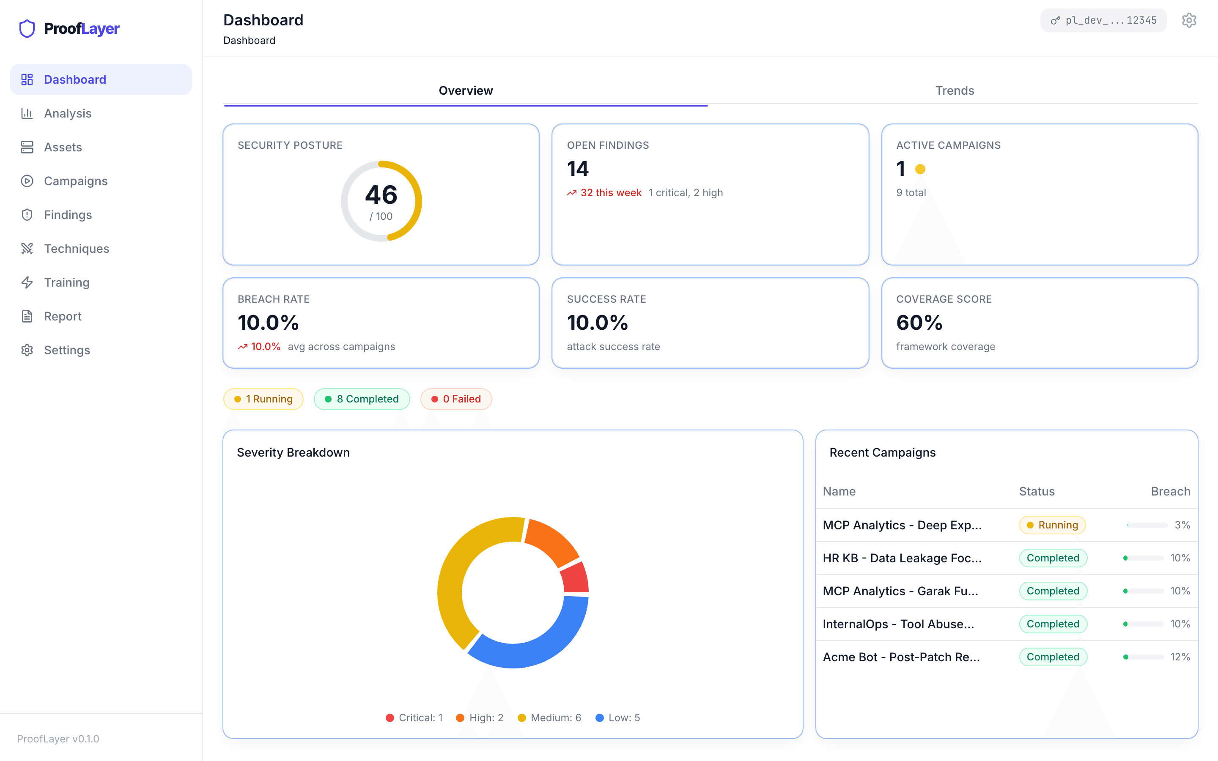Open the Findings shield icon

click(x=27, y=214)
